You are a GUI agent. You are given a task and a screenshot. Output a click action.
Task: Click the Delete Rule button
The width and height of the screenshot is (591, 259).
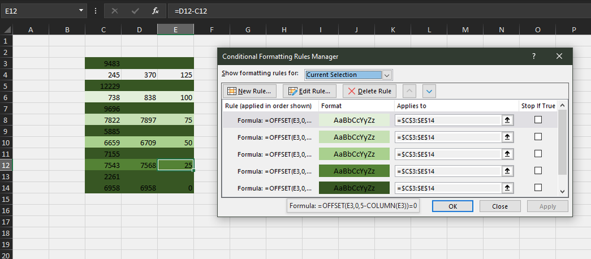pyautogui.click(x=369, y=91)
